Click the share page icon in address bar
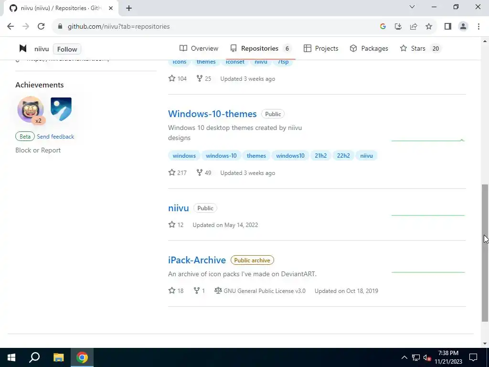 pos(414,27)
